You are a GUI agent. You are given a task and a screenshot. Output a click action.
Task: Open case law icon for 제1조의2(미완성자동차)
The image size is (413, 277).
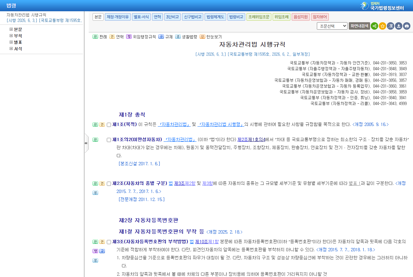pyautogui.click(x=95, y=140)
